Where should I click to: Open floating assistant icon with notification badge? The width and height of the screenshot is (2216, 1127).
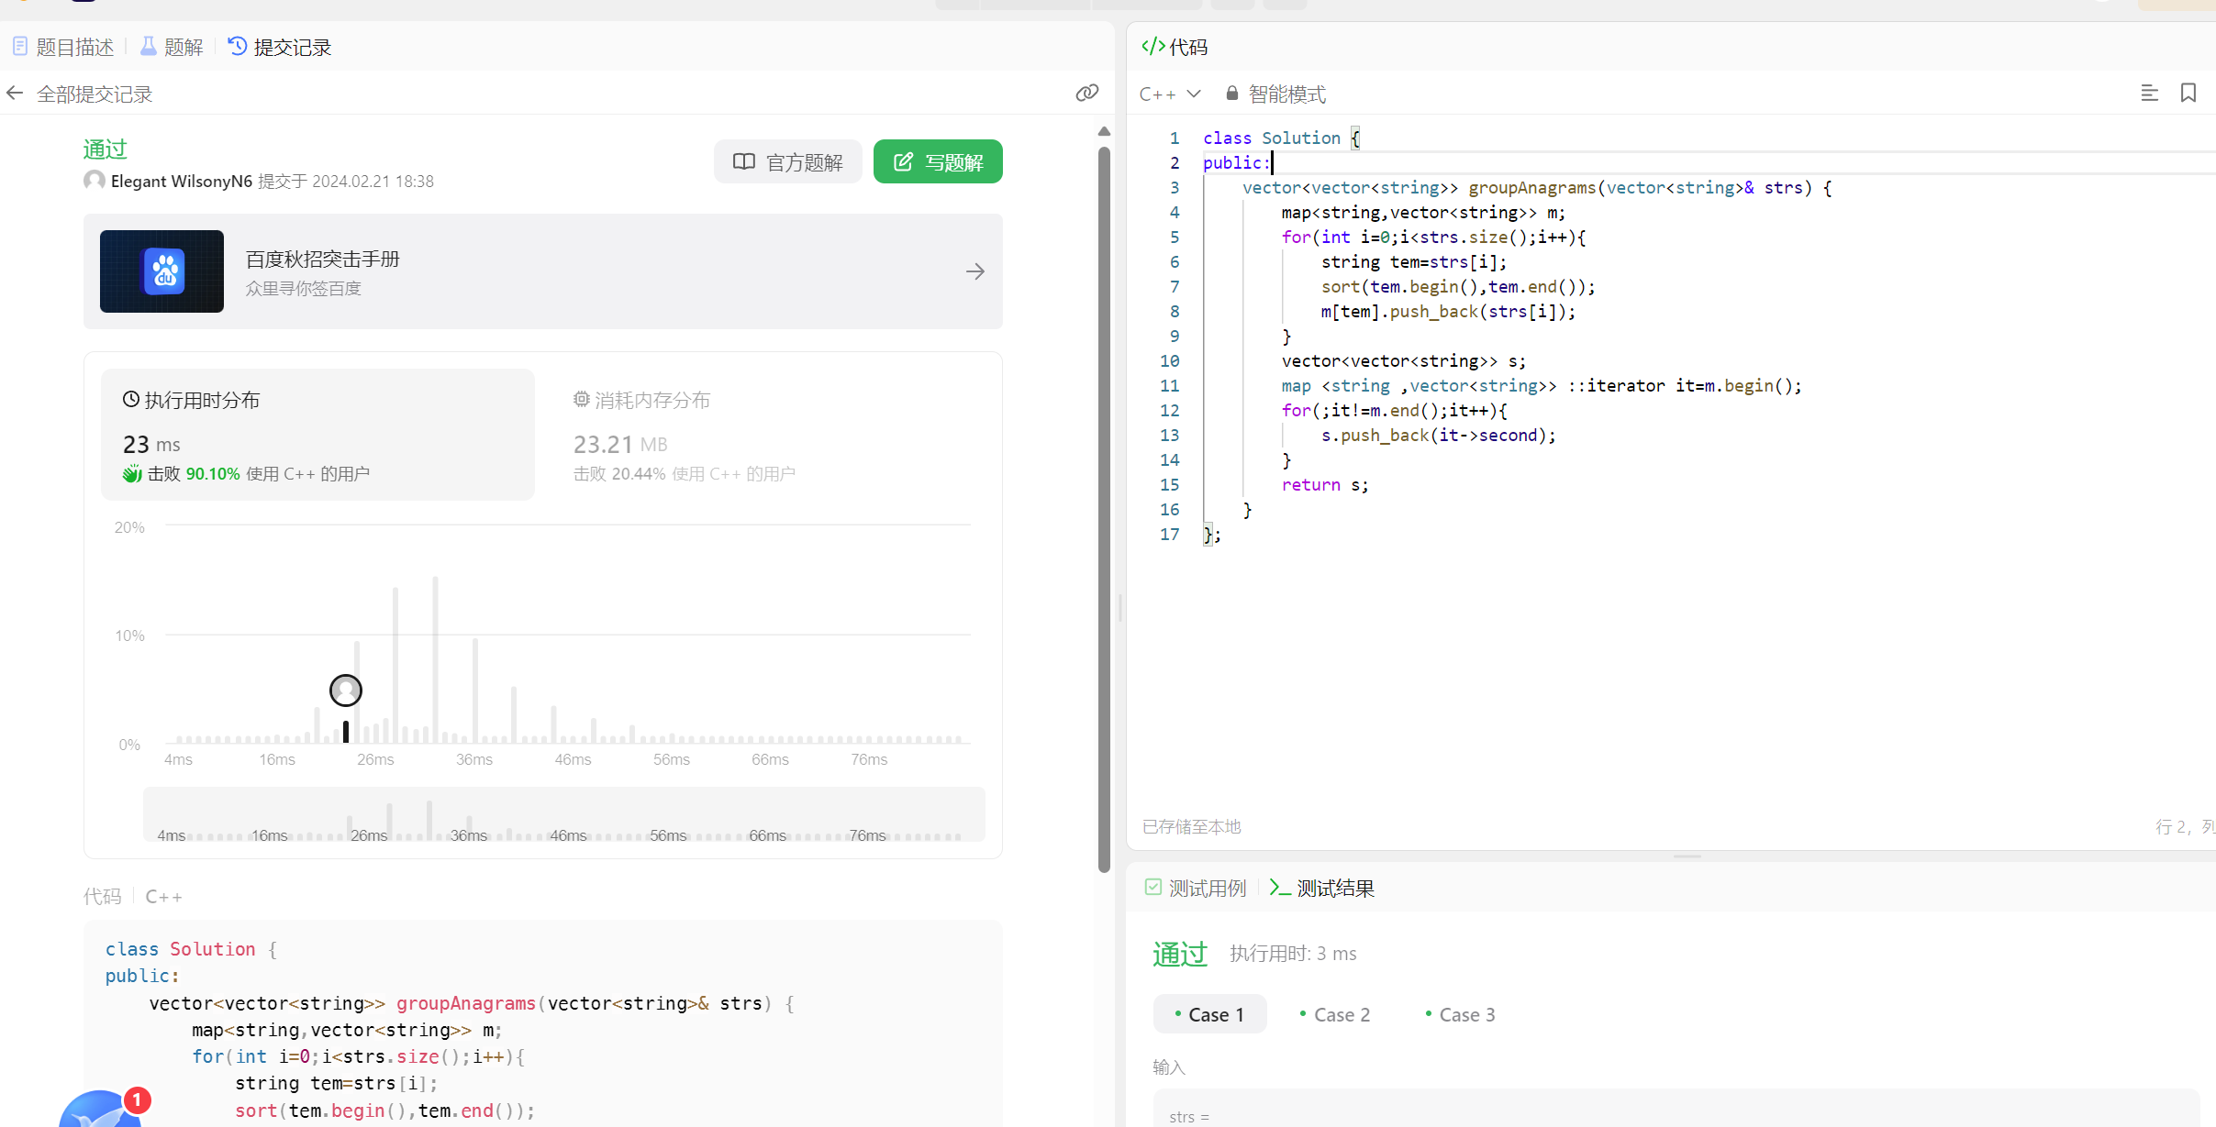pyautogui.click(x=101, y=1110)
